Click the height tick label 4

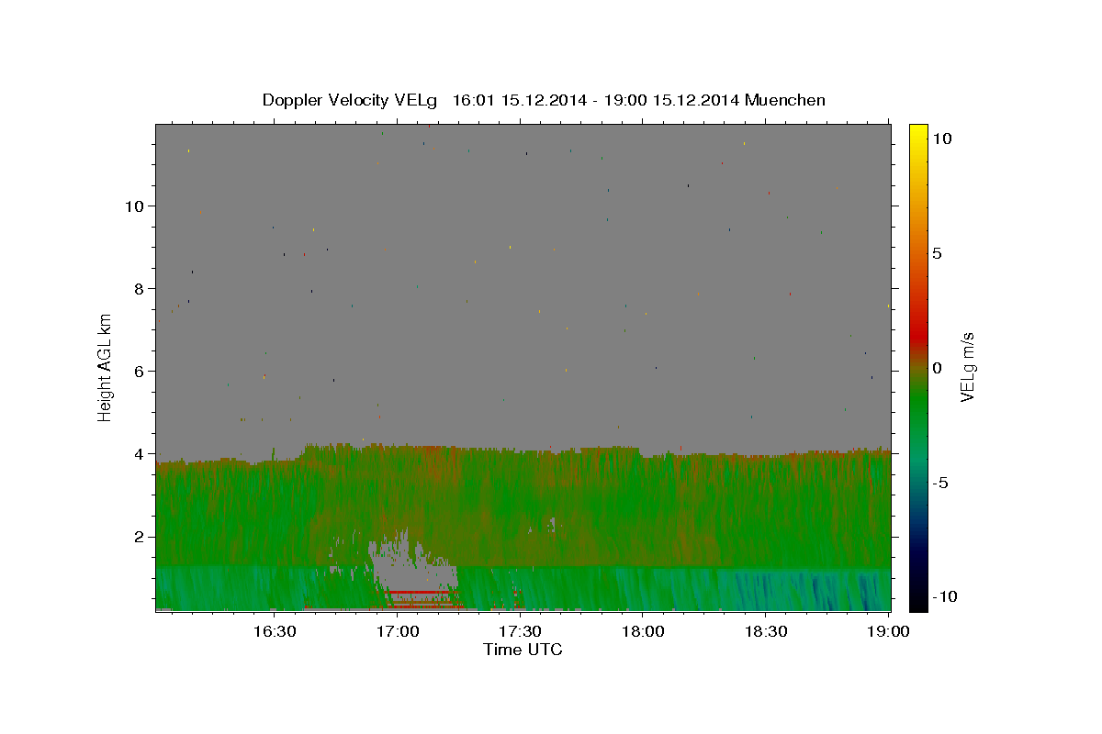click(139, 453)
